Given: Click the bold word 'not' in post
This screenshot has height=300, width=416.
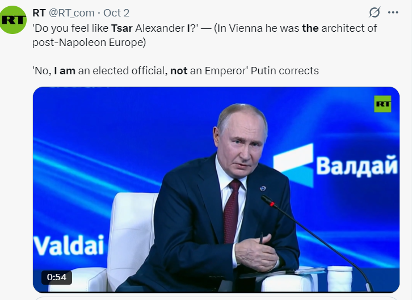Looking at the screenshot, I should coord(179,71).
